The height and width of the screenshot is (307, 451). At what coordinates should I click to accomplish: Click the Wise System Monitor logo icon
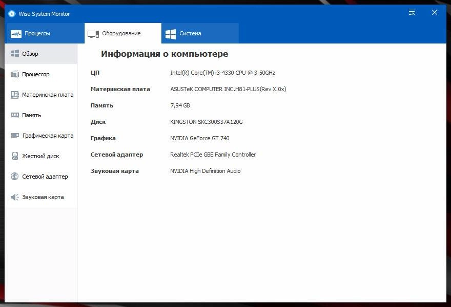pos(11,14)
